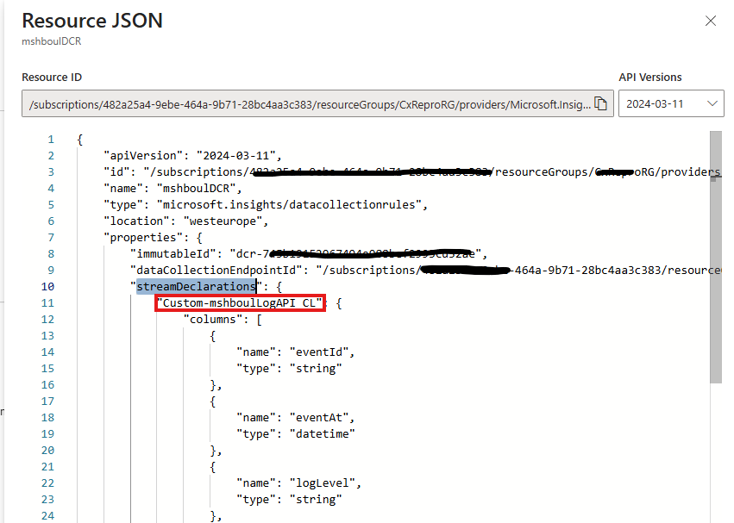The height and width of the screenshot is (523, 734).
Task: Click the vertical scrollbar thumb of JSON viewer
Action: (x=716, y=257)
